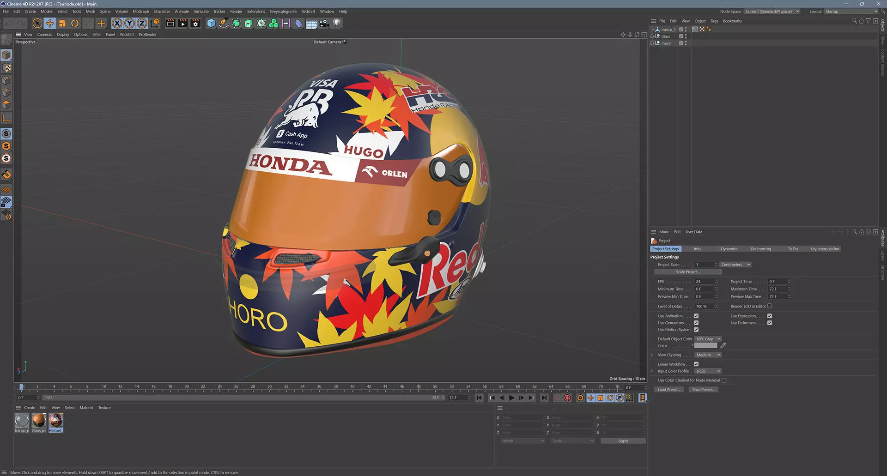Toggle Use Deformers checkbox
This screenshot has width=887, height=476.
click(770, 323)
